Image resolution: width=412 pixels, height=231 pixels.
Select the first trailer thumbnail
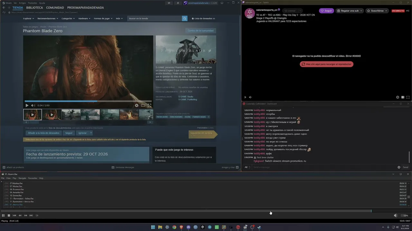coord(33,115)
